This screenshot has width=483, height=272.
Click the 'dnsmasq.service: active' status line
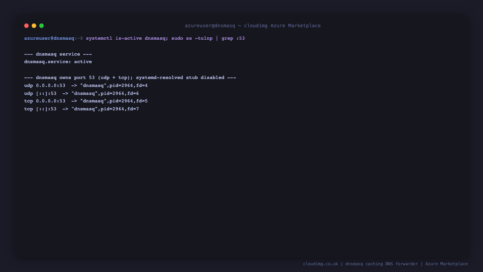[58, 62]
